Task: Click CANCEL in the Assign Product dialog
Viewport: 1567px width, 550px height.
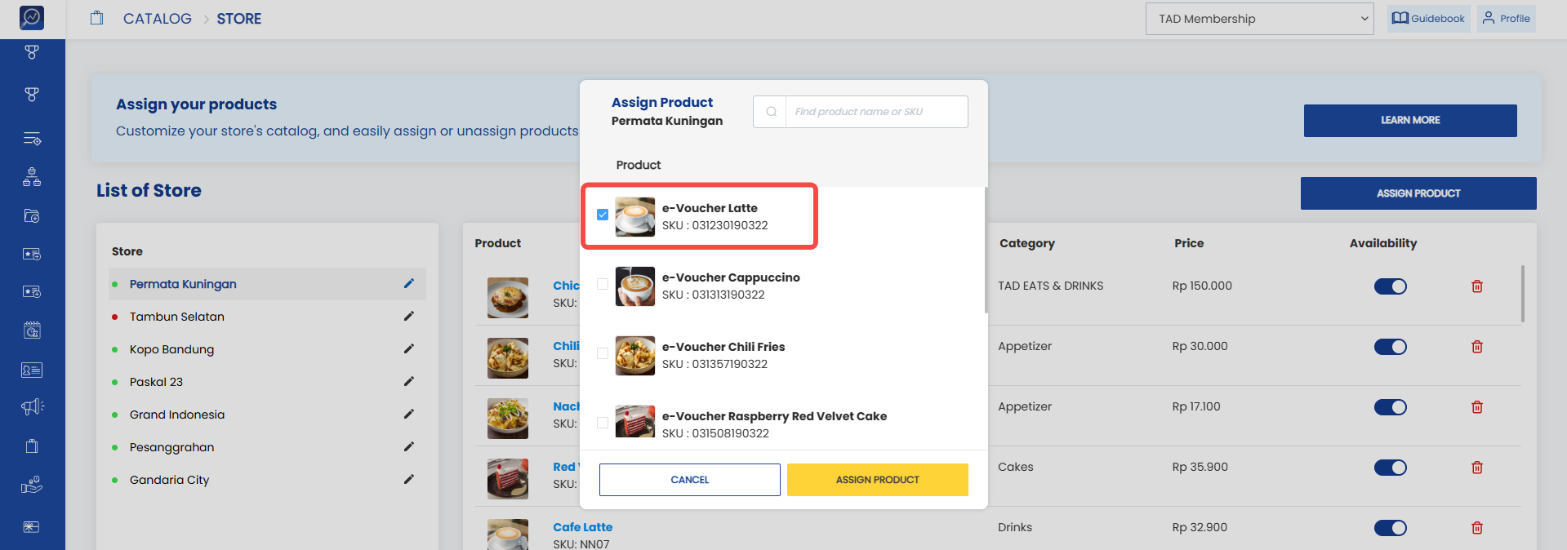Action: (x=690, y=480)
